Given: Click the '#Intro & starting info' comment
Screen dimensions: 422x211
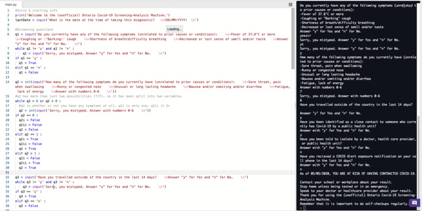Looking at the screenshot, I should (36, 10).
